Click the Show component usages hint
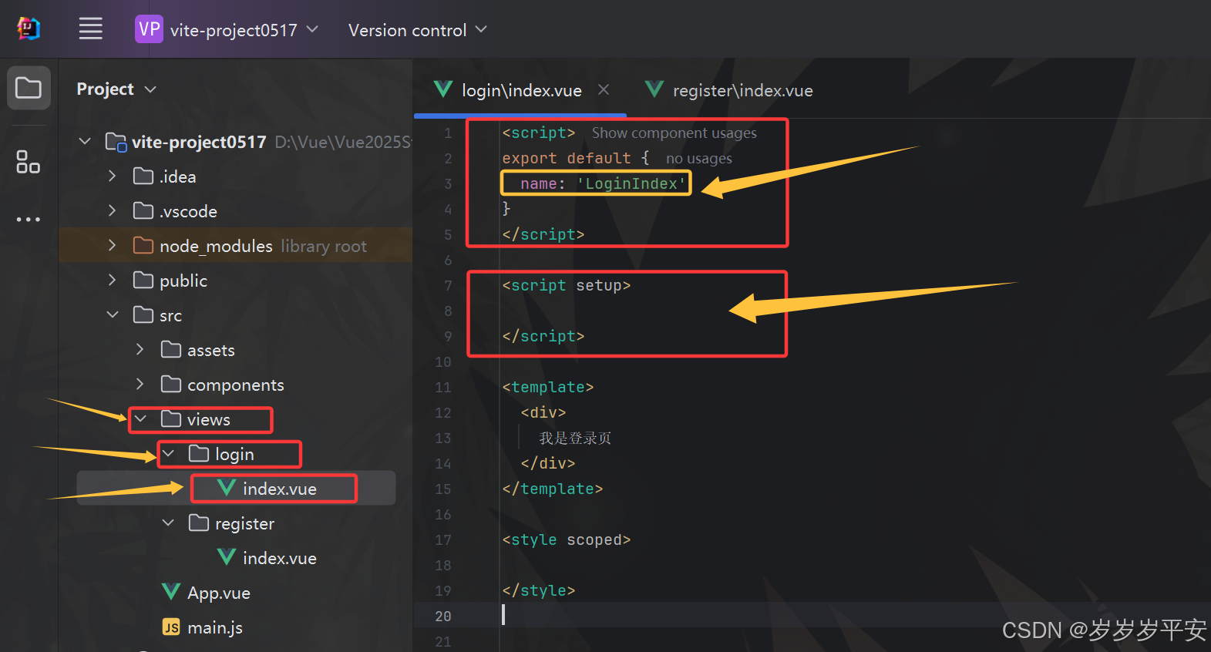Screen dimensions: 1211x652 click(x=674, y=133)
